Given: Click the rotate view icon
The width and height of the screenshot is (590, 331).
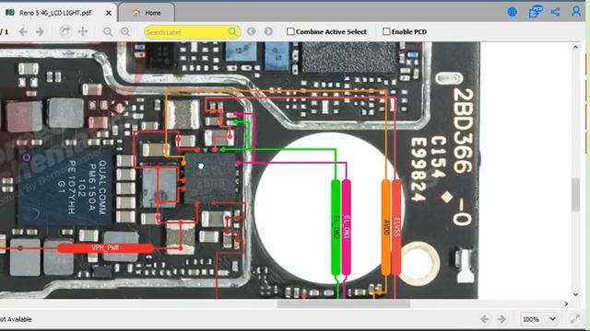Looking at the screenshot, I should pyautogui.click(x=65, y=31).
